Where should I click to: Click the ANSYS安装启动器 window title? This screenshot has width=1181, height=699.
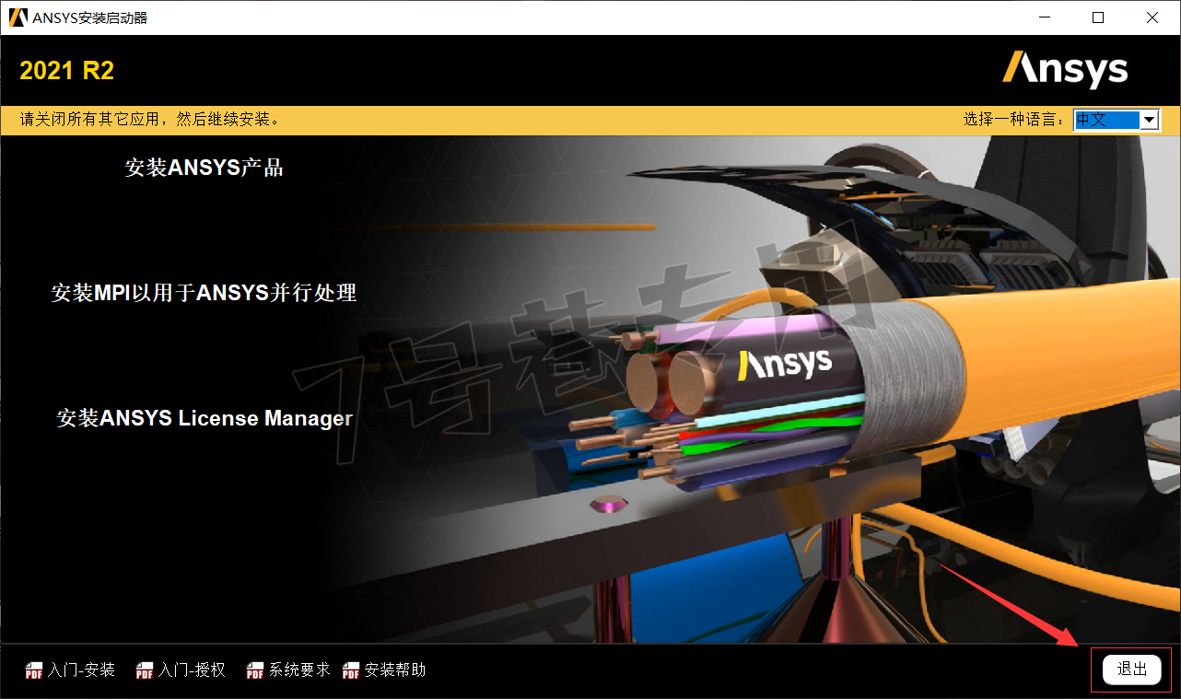[90, 17]
